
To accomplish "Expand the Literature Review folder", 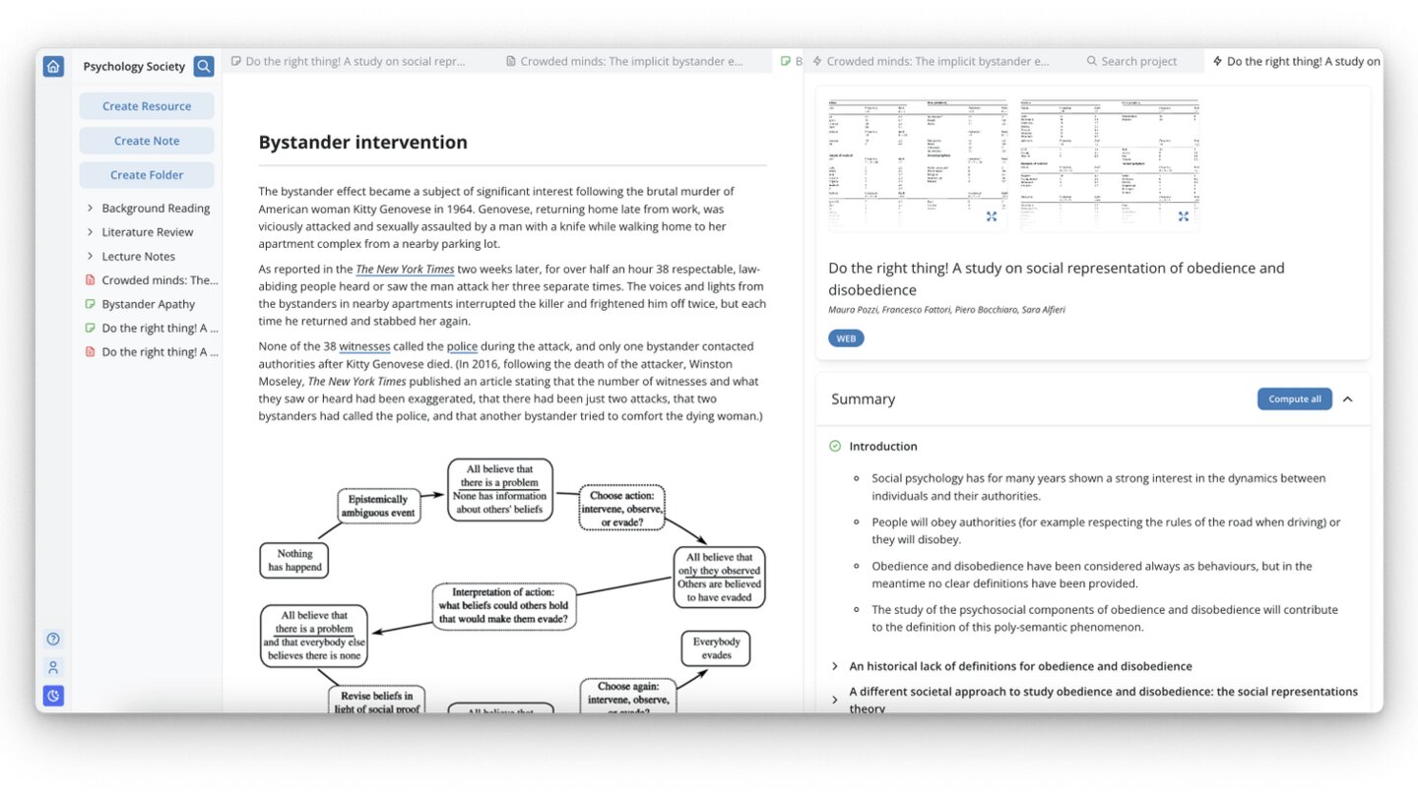I will [x=90, y=232].
